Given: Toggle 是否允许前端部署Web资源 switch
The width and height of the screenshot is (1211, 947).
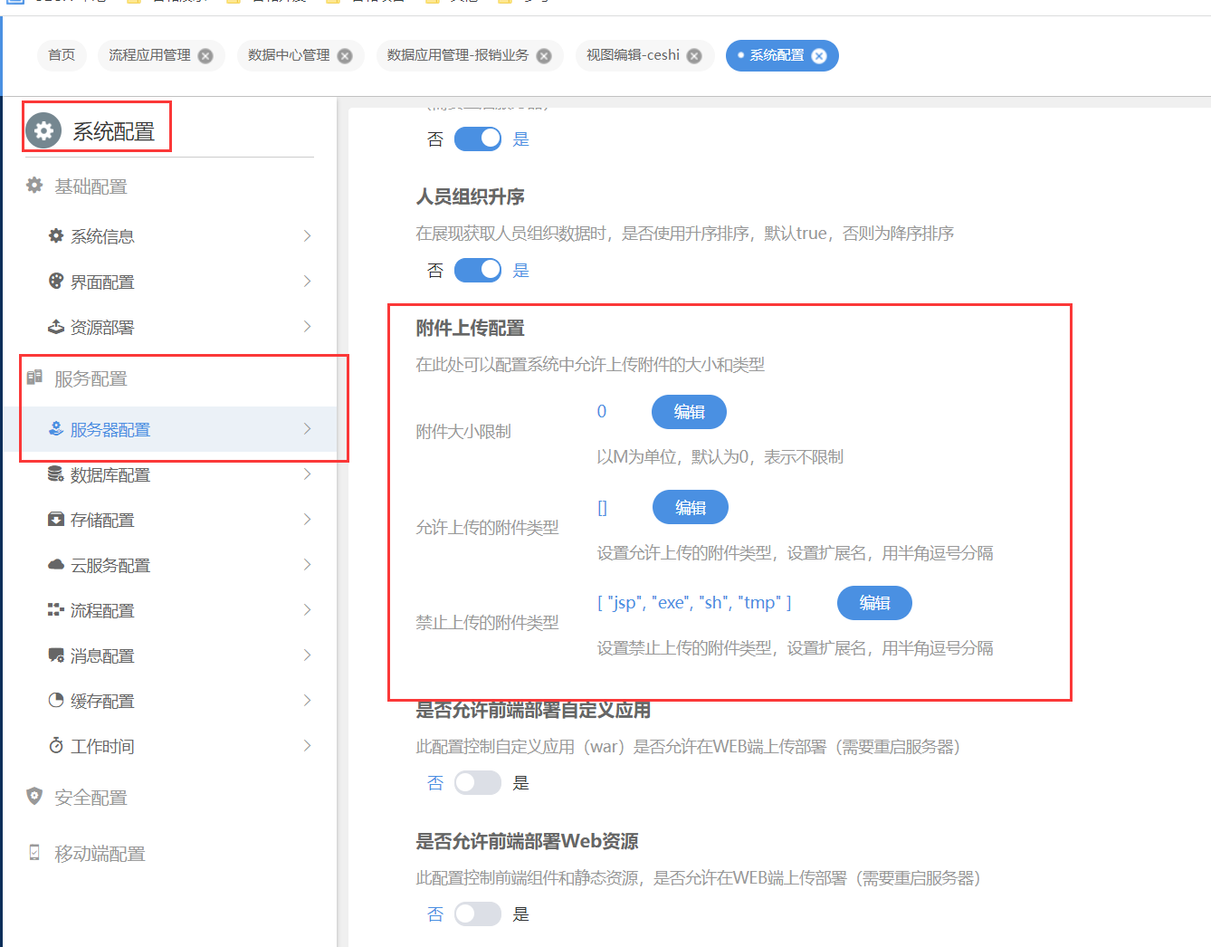Looking at the screenshot, I should click(x=478, y=914).
